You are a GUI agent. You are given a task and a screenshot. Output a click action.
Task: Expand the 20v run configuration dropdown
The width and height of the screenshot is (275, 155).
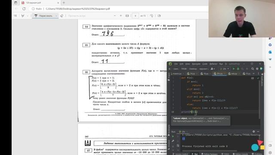click(x=224, y=69)
